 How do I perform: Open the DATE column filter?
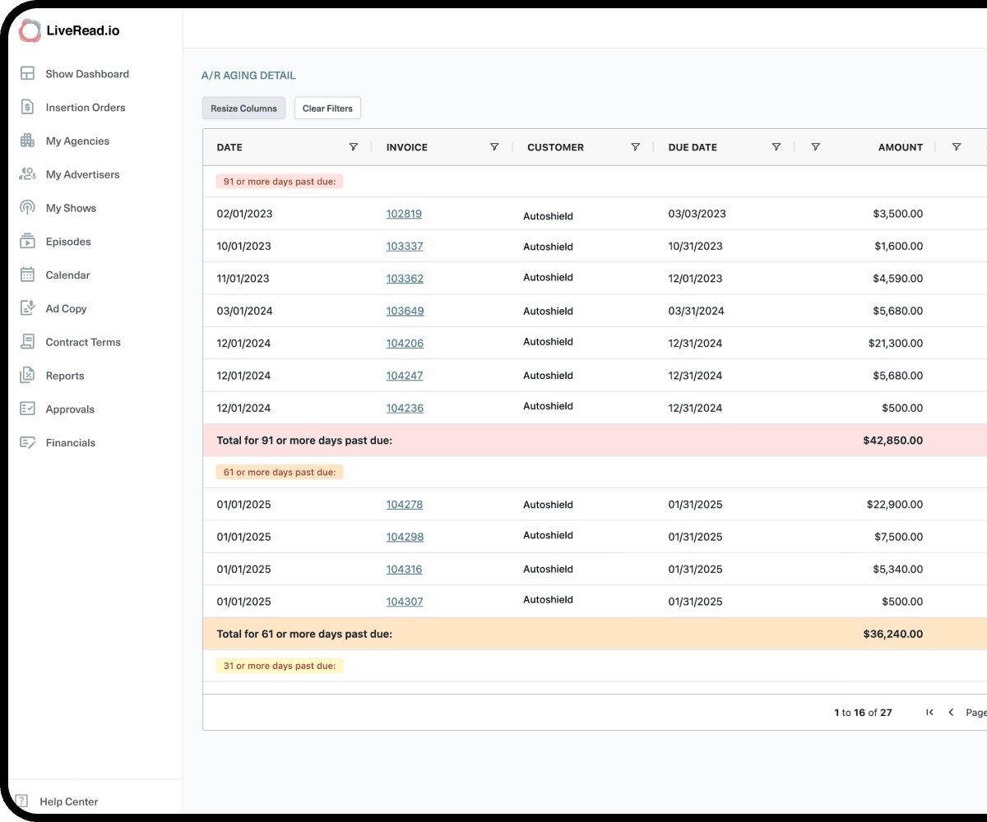pyautogui.click(x=354, y=147)
